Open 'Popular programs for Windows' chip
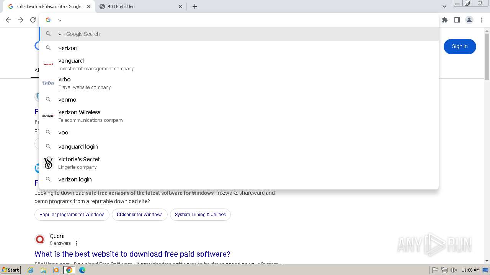Screen dimensions: 490x275 [72, 215]
